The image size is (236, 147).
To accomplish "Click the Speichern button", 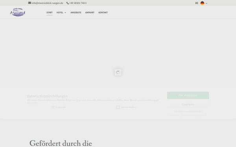I will coord(188,104).
